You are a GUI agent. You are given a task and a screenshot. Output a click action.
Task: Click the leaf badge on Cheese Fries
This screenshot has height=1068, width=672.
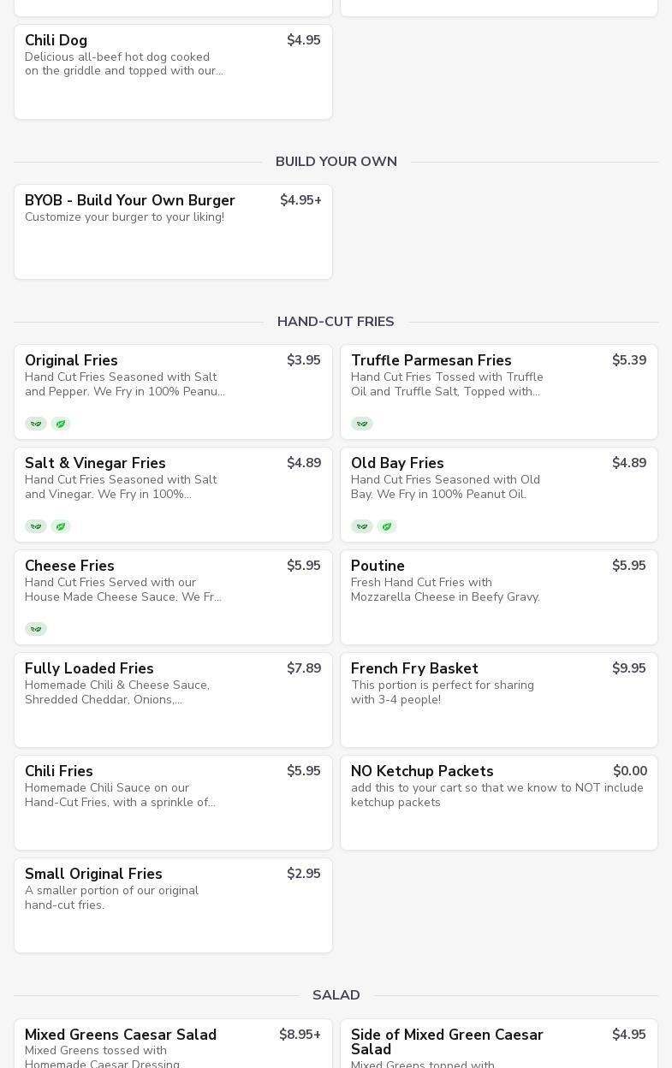36,629
